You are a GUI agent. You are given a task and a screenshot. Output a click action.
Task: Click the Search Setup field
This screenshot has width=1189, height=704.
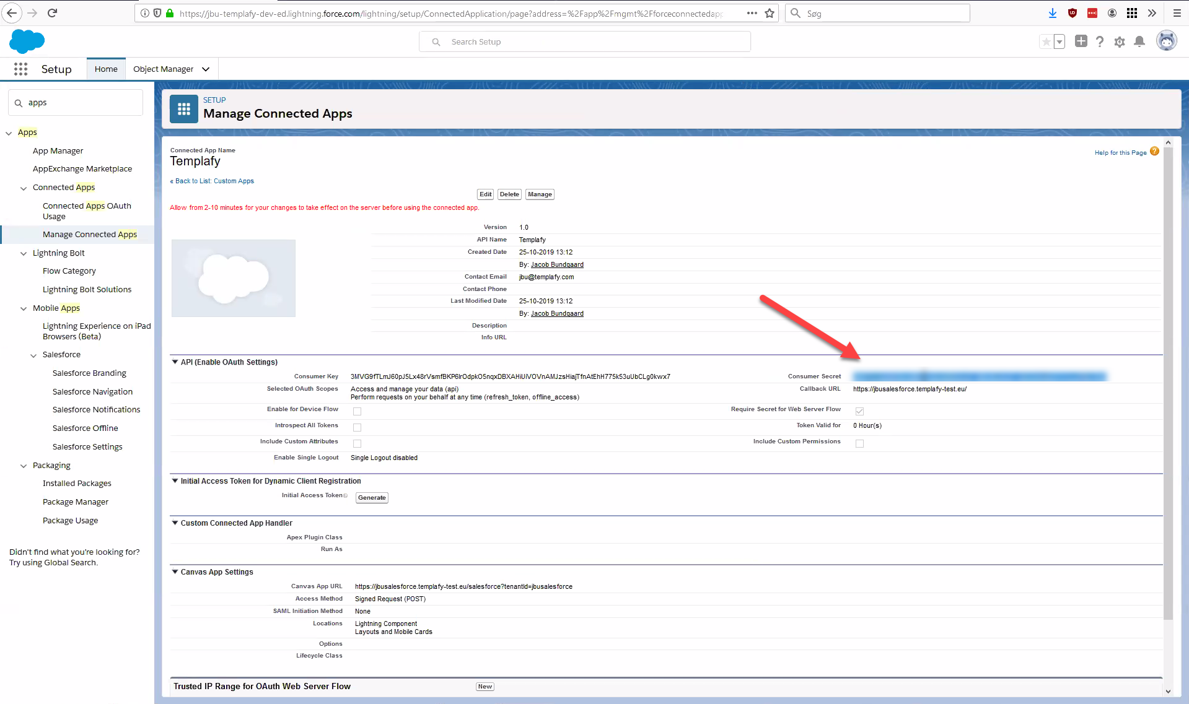tap(585, 42)
